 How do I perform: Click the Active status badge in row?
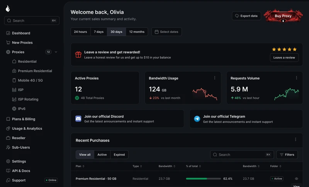(277, 179)
